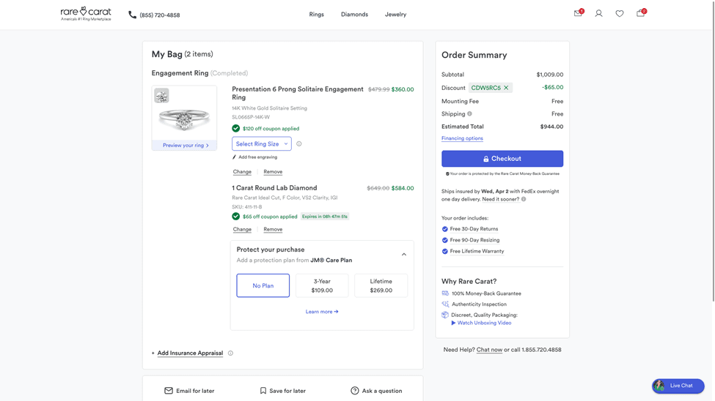Click the info icon beside ring size
The height and width of the screenshot is (401, 715).
(299, 144)
